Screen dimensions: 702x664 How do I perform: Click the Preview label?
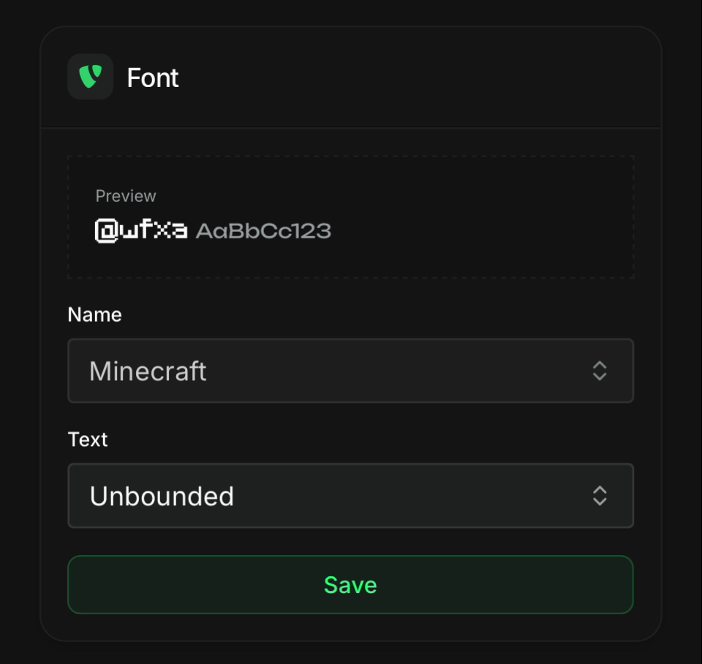(126, 196)
